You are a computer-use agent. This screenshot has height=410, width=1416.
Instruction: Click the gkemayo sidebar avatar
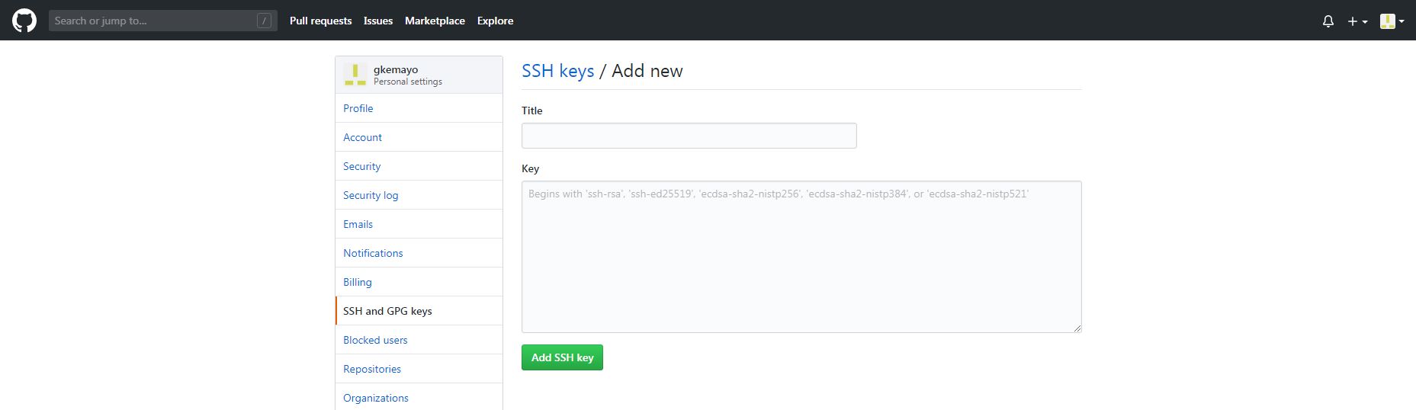(355, 74)
